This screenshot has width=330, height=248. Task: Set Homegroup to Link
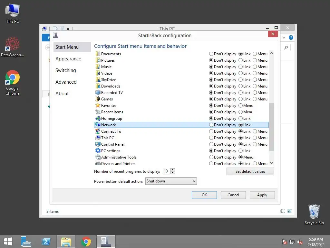point(240,118)
